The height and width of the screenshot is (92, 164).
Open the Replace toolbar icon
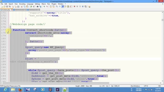coord(40,7)
